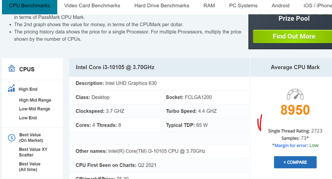Switch to Video Card Benchmarks tab
This screenshot has width=332, height=179.
pos(92,6)
